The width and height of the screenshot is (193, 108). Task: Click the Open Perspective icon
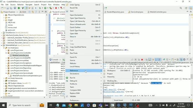click(x=186, y=8)
